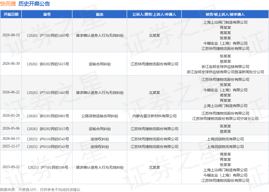The image size is (269, 192).
Task: Click the 数据来源 天眼查APP footer text
Action: click(x=40, y=190)
